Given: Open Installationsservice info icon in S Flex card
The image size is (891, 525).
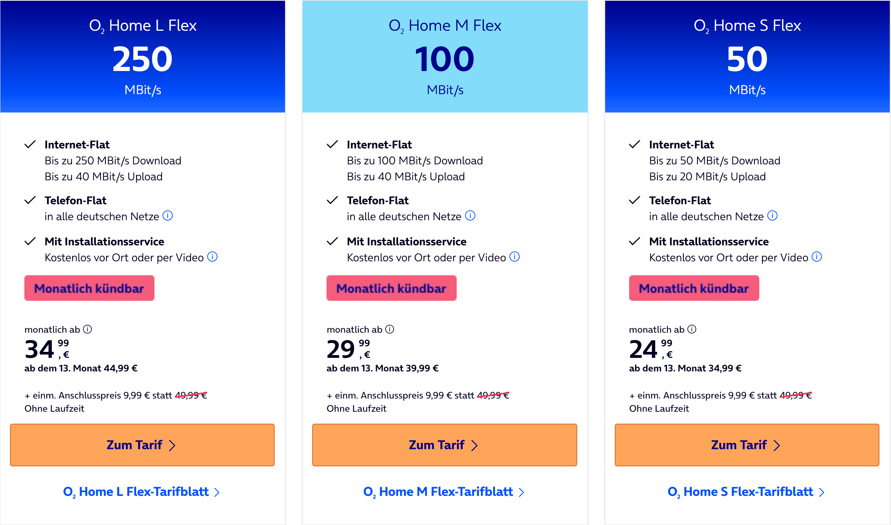Looking at the screenshot, I should [817, 257].
